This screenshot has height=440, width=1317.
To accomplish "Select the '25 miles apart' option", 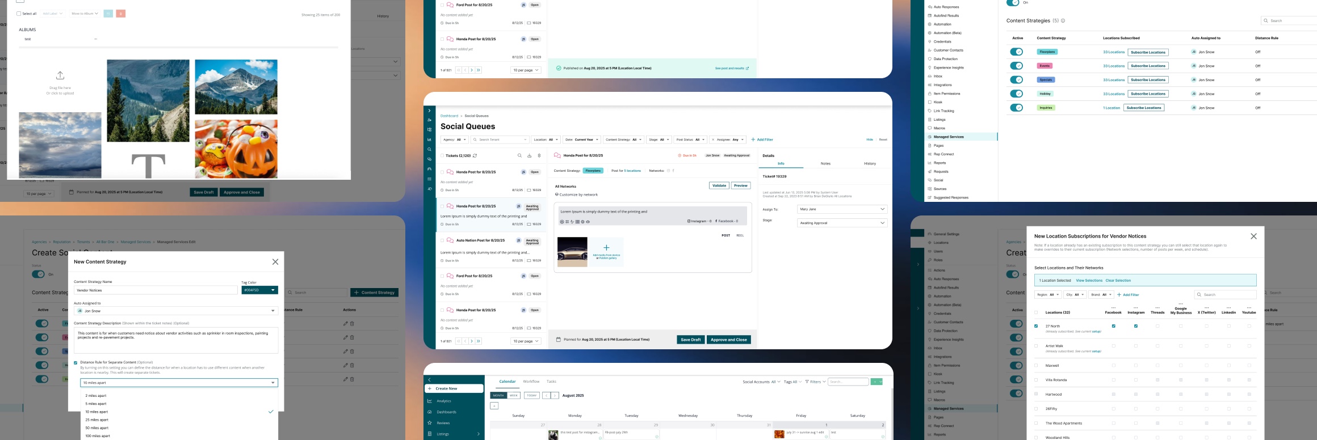I will point(97,420).
